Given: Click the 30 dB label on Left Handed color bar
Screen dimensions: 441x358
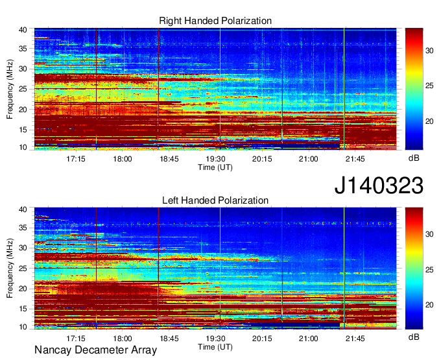Looking at the screenshot, I should coord(429,234).
